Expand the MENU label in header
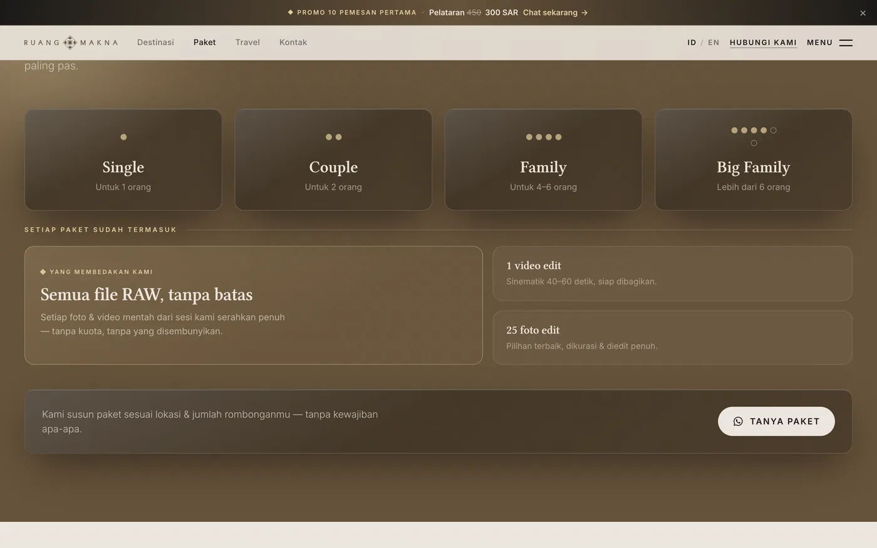The image size is (877, 548). point(819,43)
